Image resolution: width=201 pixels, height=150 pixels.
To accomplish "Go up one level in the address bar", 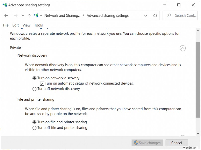I will 29,16.
